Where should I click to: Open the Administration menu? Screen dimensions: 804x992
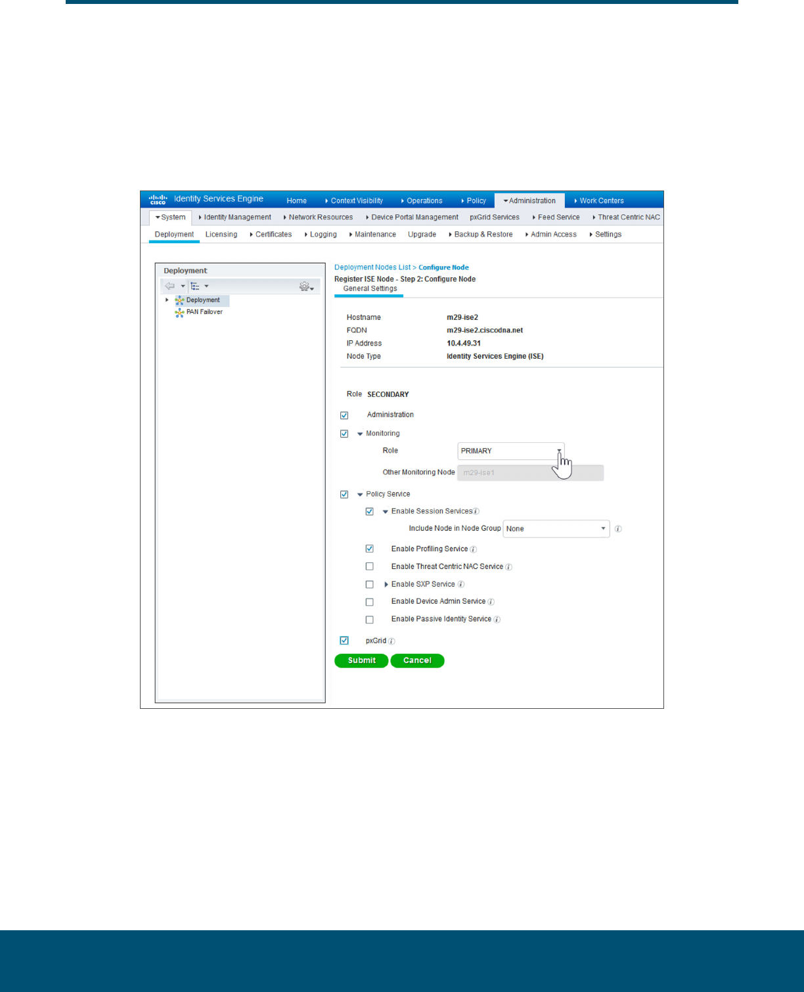pos(529,201)
